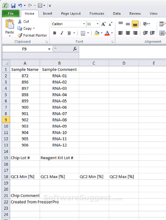Switch to the Insert tab
The image size is (166, 220).
[x=48, y=14]
